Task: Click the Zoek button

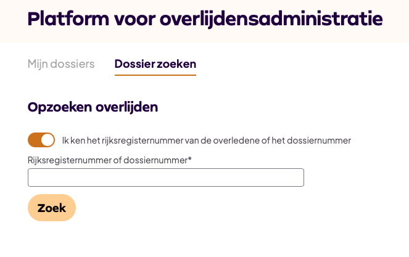Action: click(52, 208)
